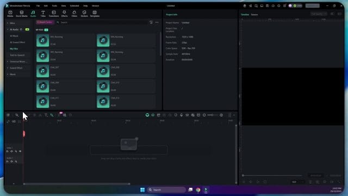The image size is (348, 196).
Task: Select the Chill_007 audio thumbnail
Action: point(42,71)
